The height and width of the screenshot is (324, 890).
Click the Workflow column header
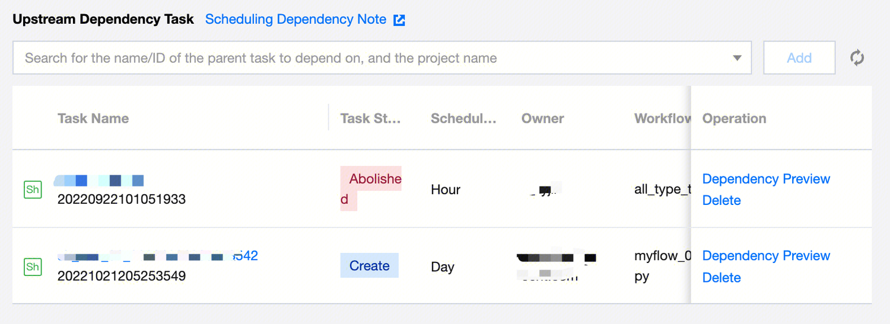(x=662, y=118)
